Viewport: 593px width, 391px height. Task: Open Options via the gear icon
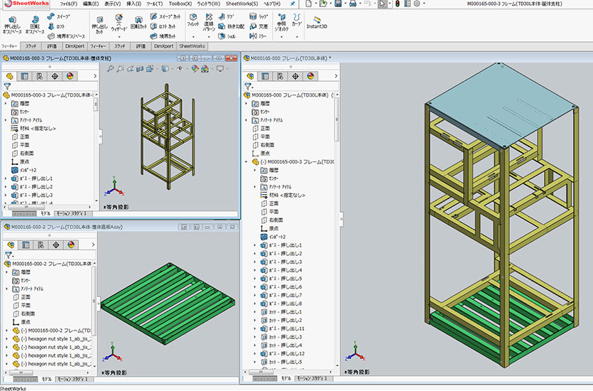coord(417,4)
